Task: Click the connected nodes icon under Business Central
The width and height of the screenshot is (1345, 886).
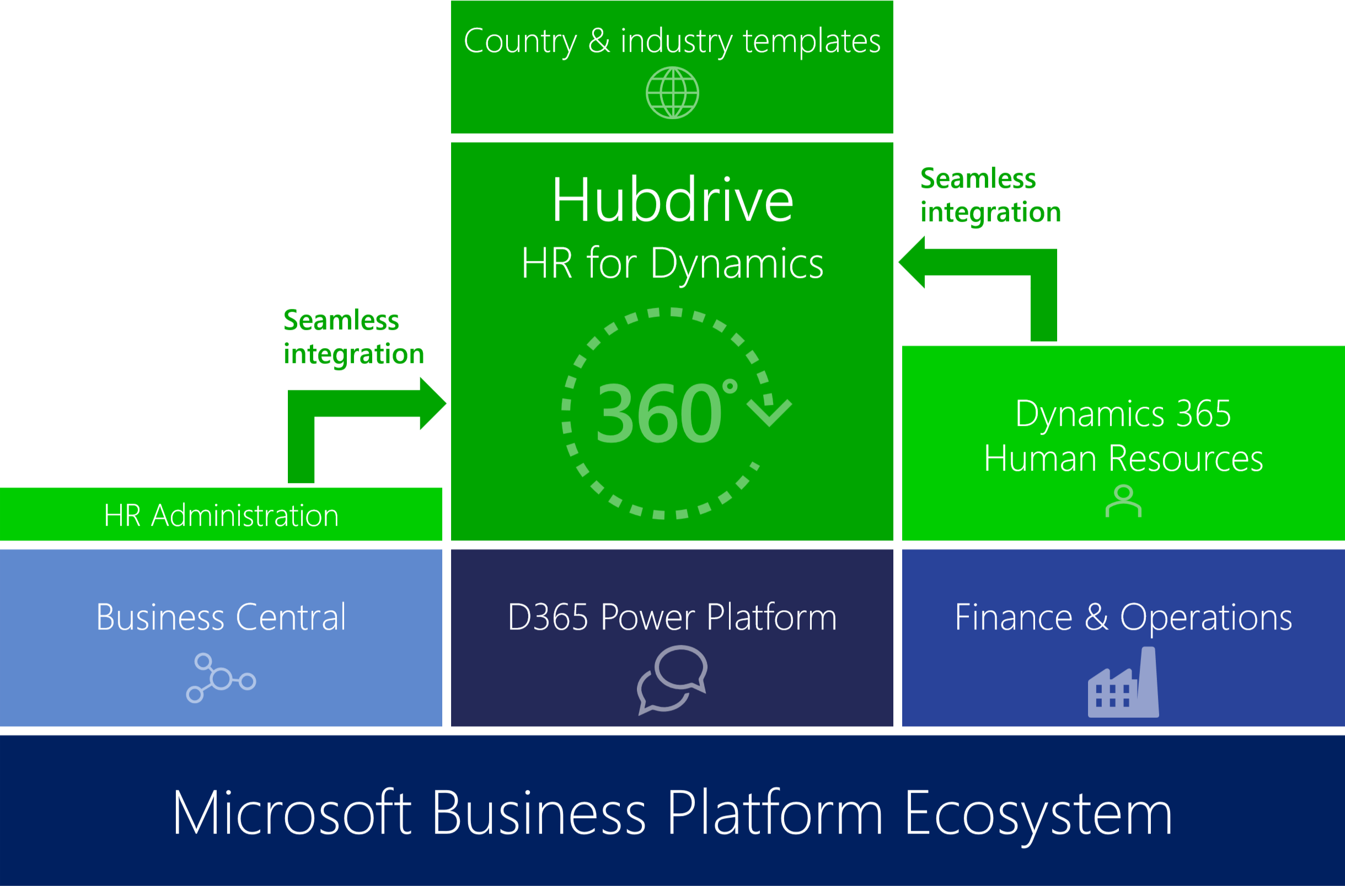Action: [221, 679]
